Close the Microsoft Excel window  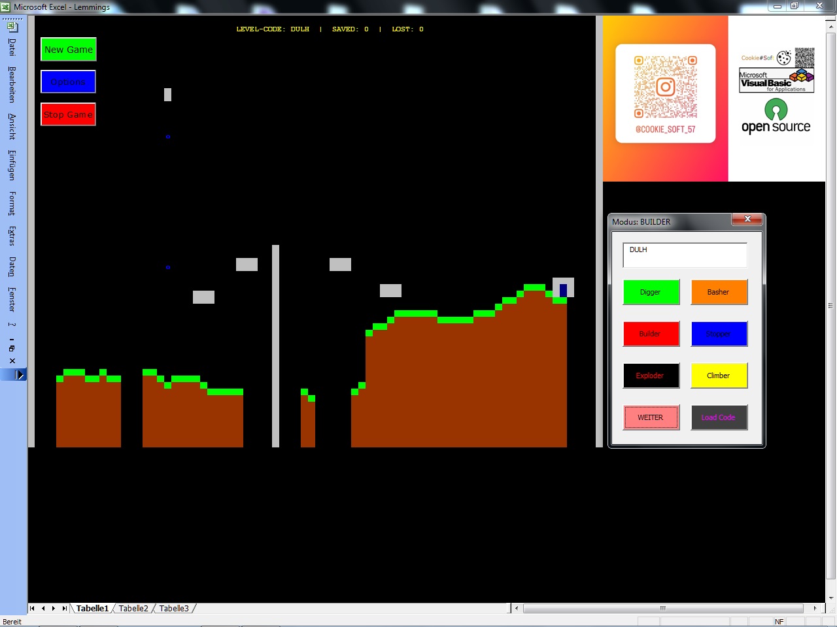[819, 6]
